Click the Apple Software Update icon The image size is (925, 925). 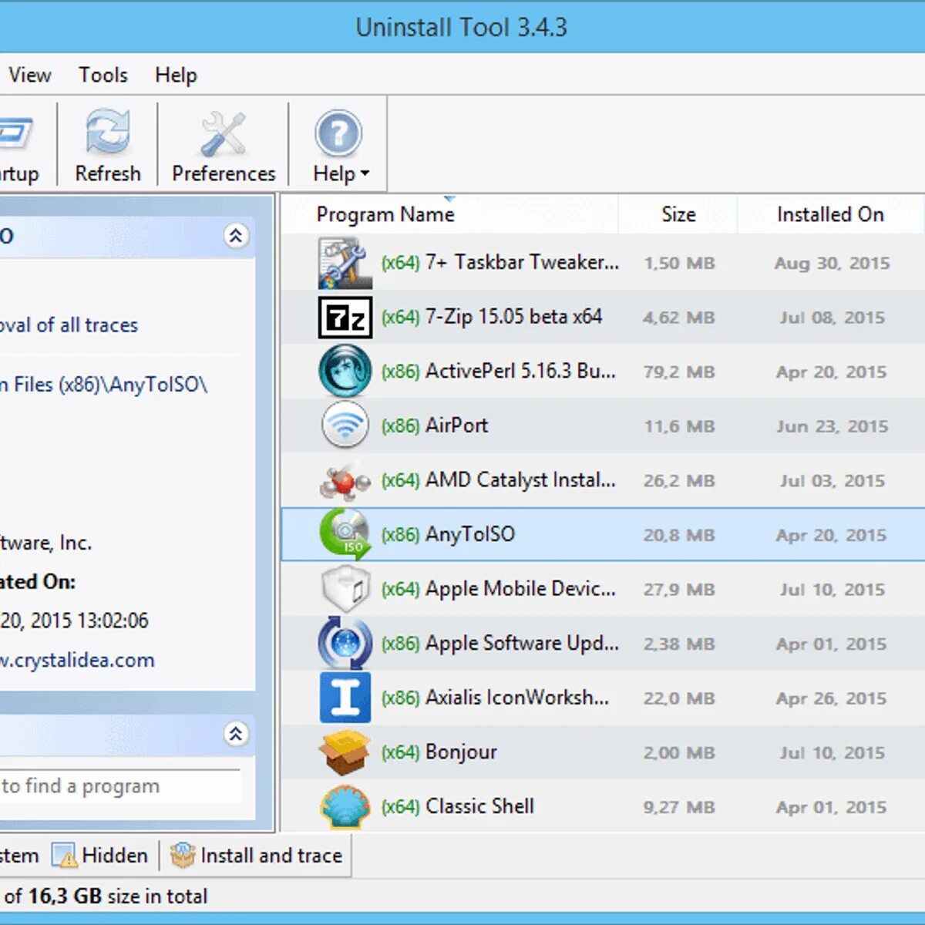pos(345,643)
